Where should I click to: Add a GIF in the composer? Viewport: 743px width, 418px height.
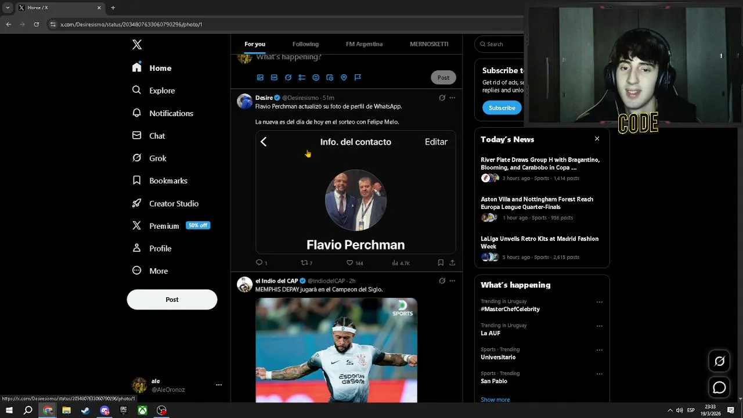coord(274,77)
